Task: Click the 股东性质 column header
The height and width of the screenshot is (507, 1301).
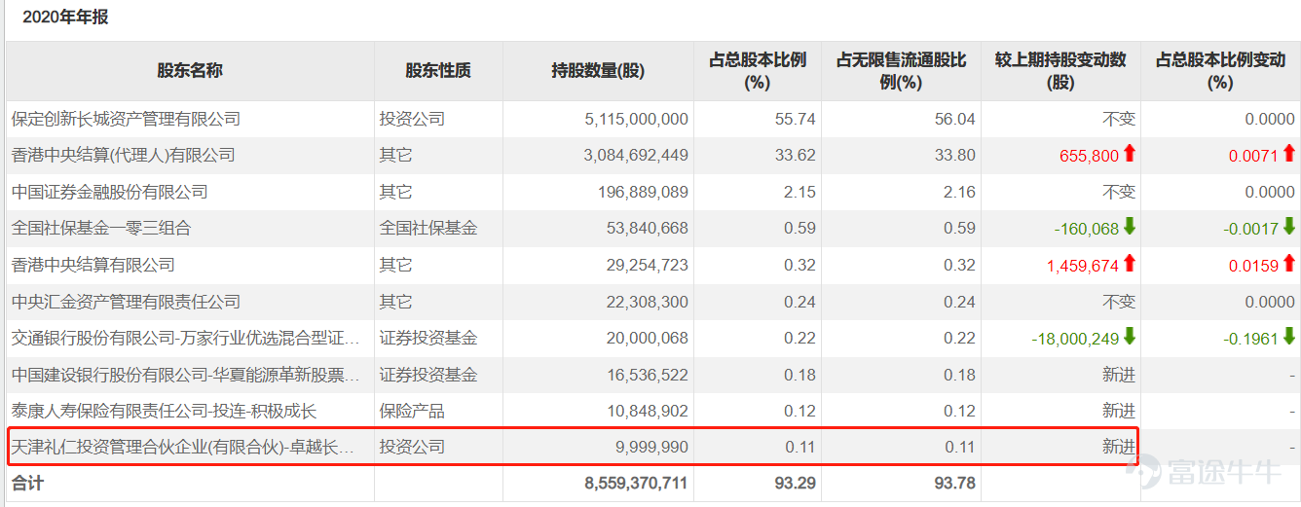Action: [438, 71]
